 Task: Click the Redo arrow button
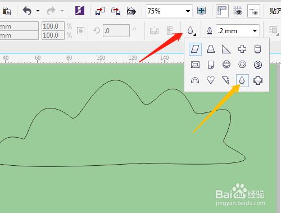51,11
